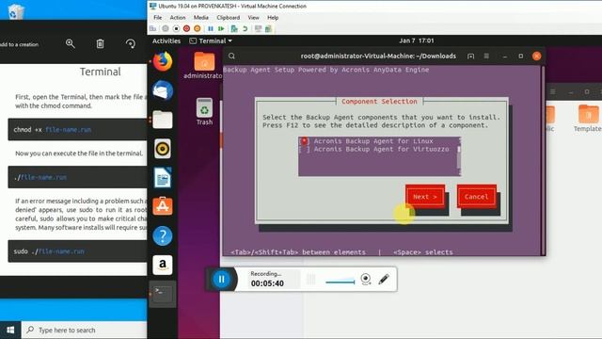Open the Media menu
The width and height of the screenshot is (602, 339).
point(200,18)
